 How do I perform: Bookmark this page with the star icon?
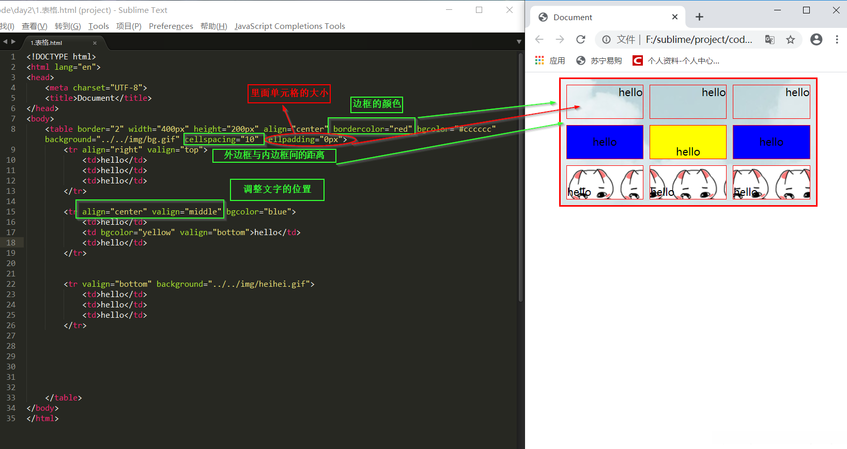coord(790,39)
